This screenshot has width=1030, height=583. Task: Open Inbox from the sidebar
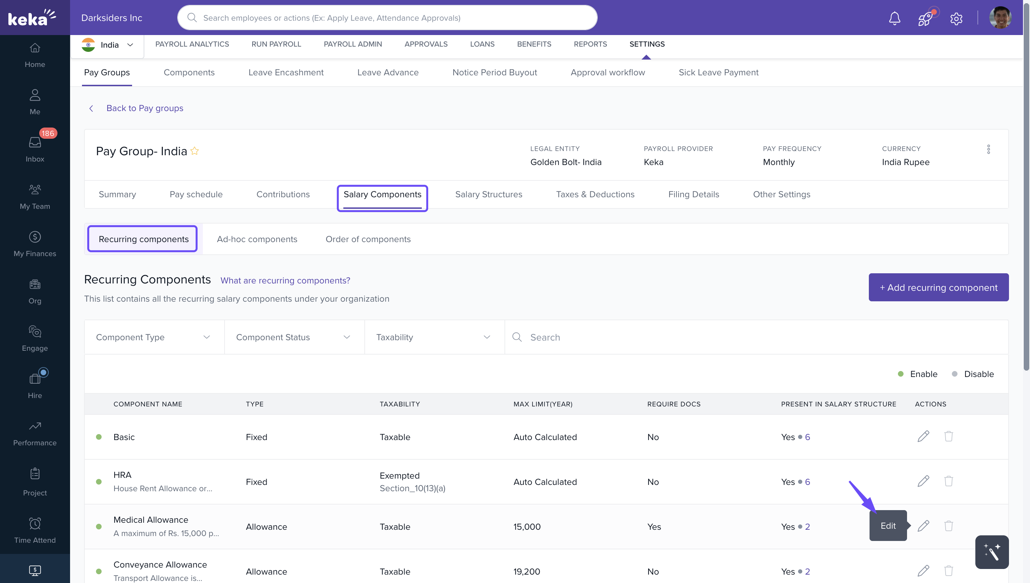point(35,148)
